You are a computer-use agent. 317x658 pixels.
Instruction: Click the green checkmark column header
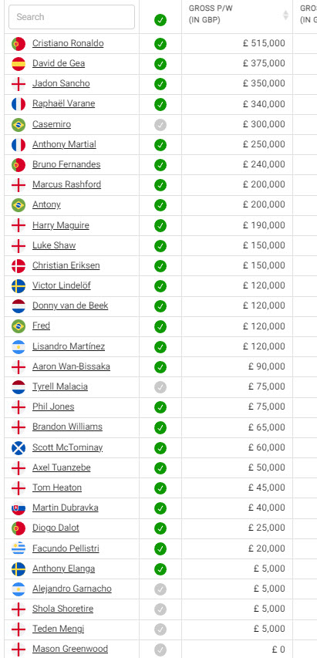coord(160,20)
